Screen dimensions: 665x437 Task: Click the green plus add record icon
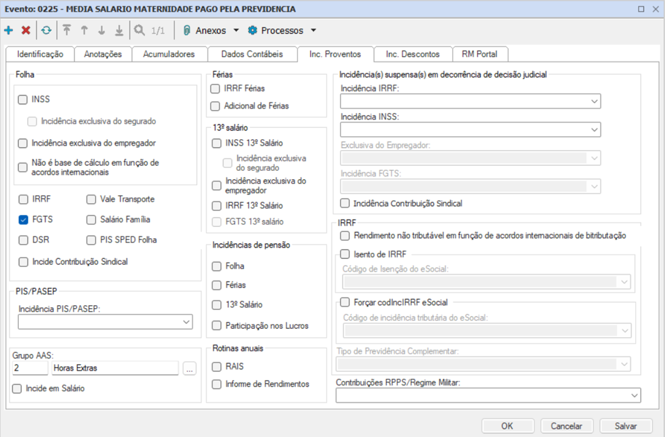coord(9,30)
